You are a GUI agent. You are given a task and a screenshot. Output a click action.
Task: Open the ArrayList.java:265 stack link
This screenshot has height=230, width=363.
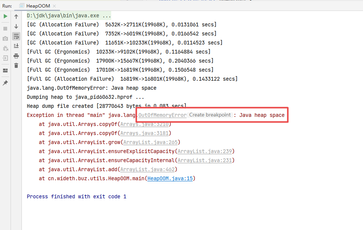(150, 142)
